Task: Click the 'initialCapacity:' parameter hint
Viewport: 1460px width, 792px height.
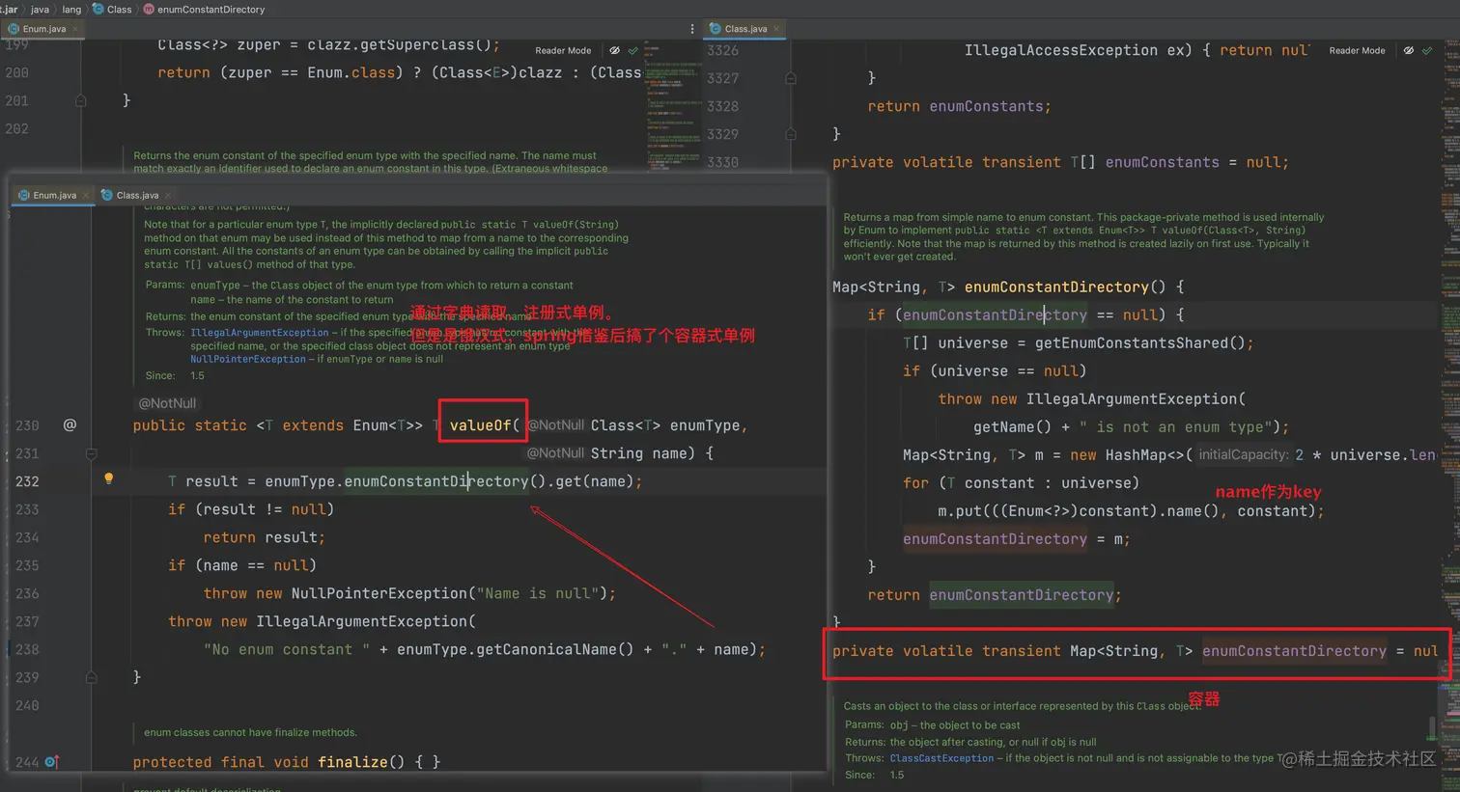Action: coord(1244,454)
